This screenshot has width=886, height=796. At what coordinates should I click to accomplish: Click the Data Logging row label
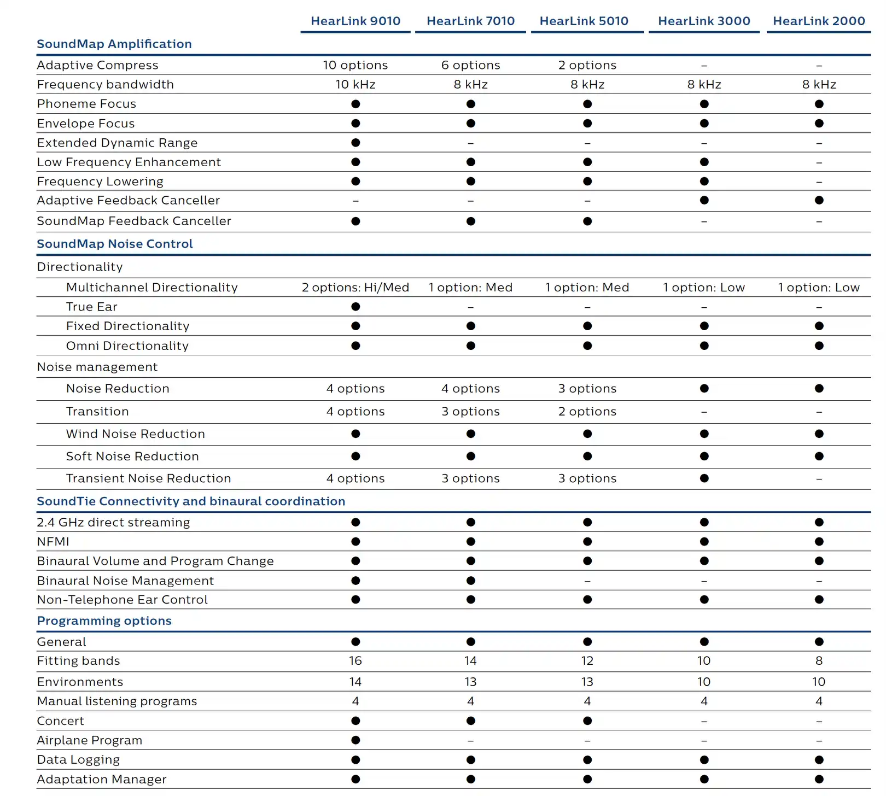tap(78, 760)
